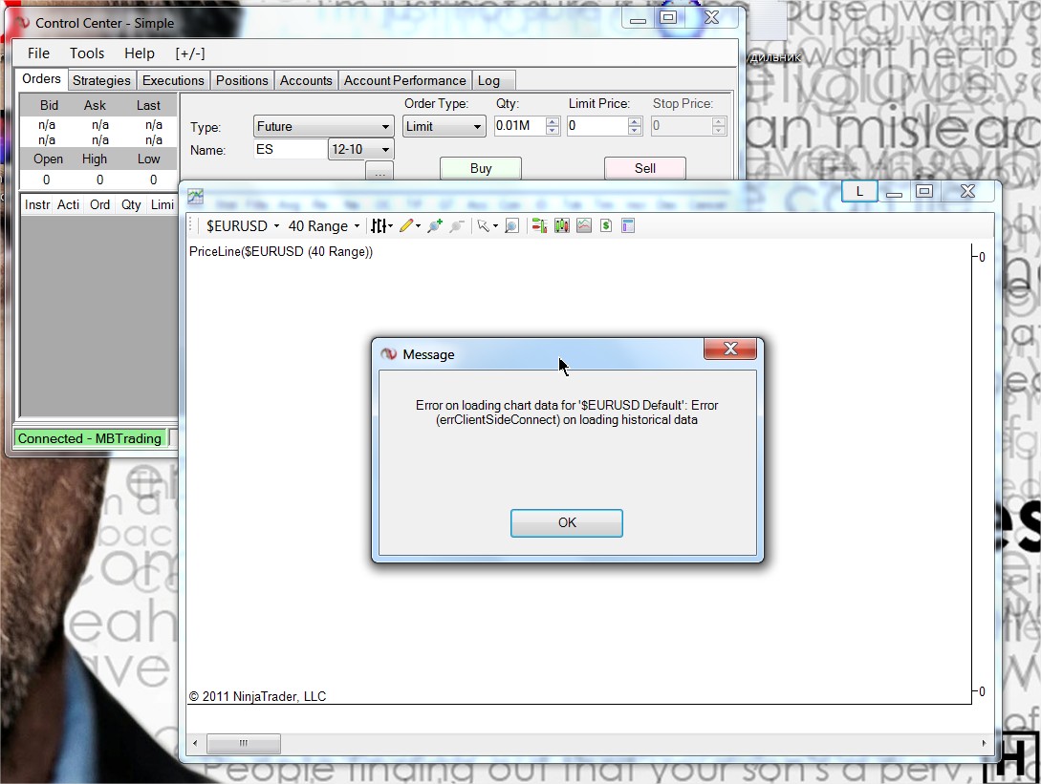Click the chart scrollbar left arrow
Viewport: 1041px width, 784px height.
[x=194, y=743]
